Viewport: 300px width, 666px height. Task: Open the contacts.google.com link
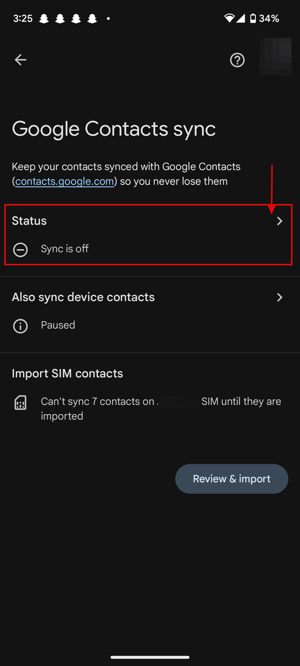[x=64, y=181]
